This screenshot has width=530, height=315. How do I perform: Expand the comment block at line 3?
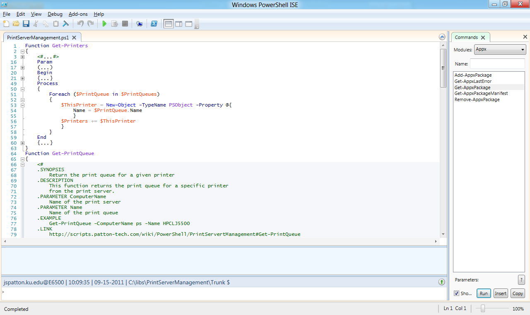pyautogui.click(x=22, y=57)
